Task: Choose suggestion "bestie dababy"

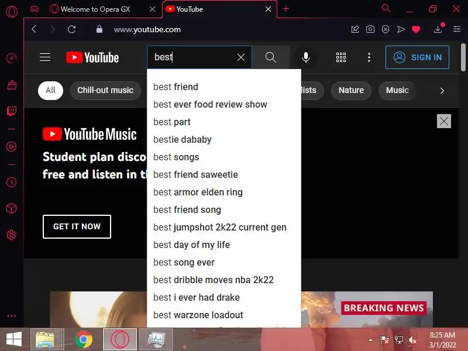Action: (224, 139)
